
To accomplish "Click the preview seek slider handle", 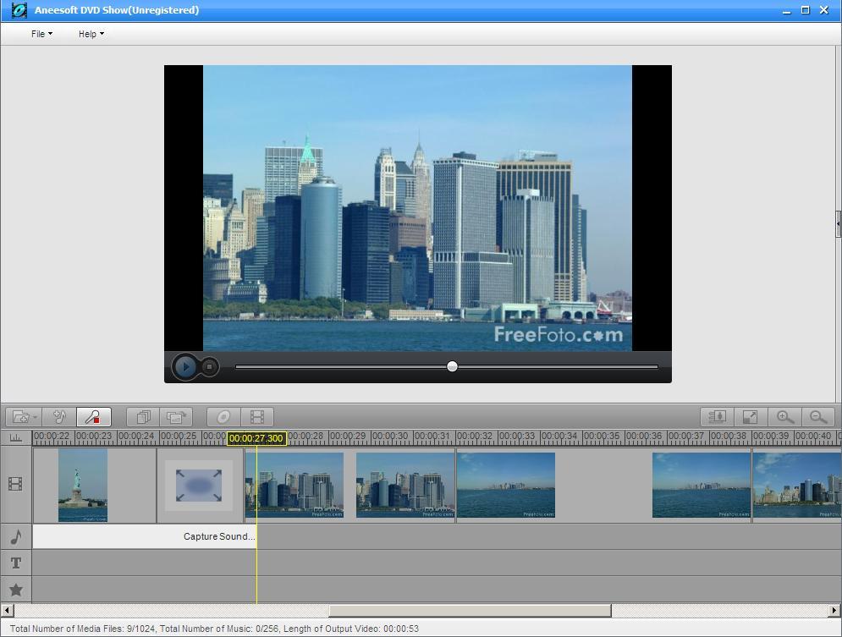I will click(x=452, y=366).
